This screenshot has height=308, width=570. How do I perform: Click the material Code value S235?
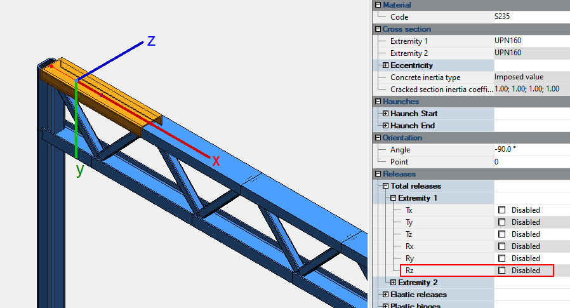coord(531,17)
